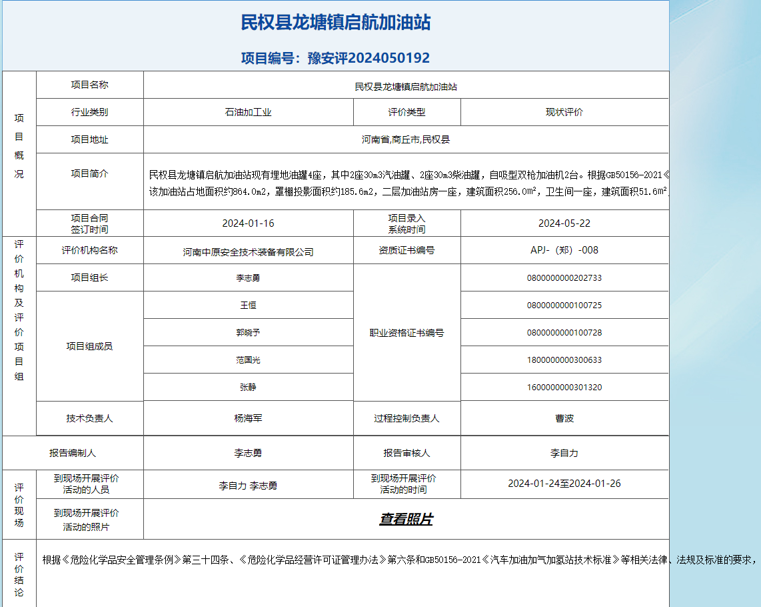Click the 现状评价 evaluation type value
This screenshot has width=761, height=607.
[564, 112]
